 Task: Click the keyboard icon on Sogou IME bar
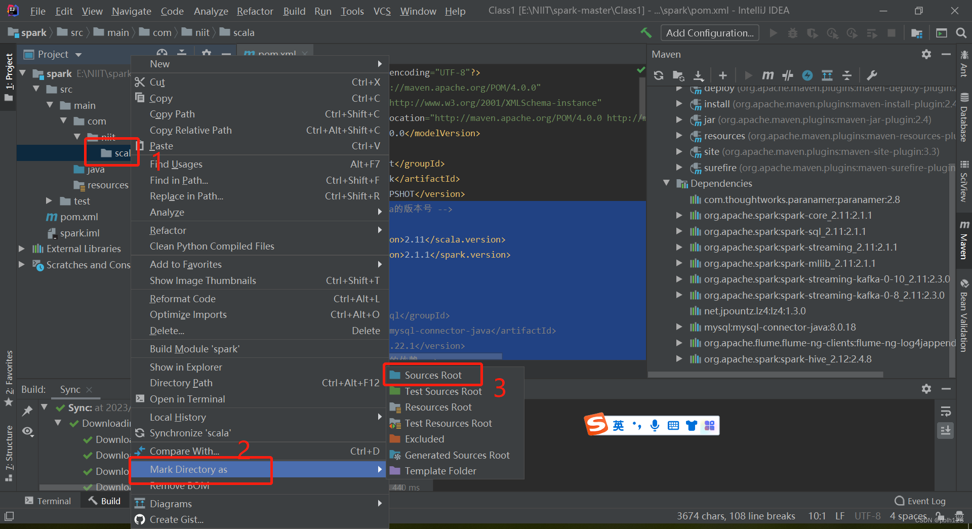[673, 425]
